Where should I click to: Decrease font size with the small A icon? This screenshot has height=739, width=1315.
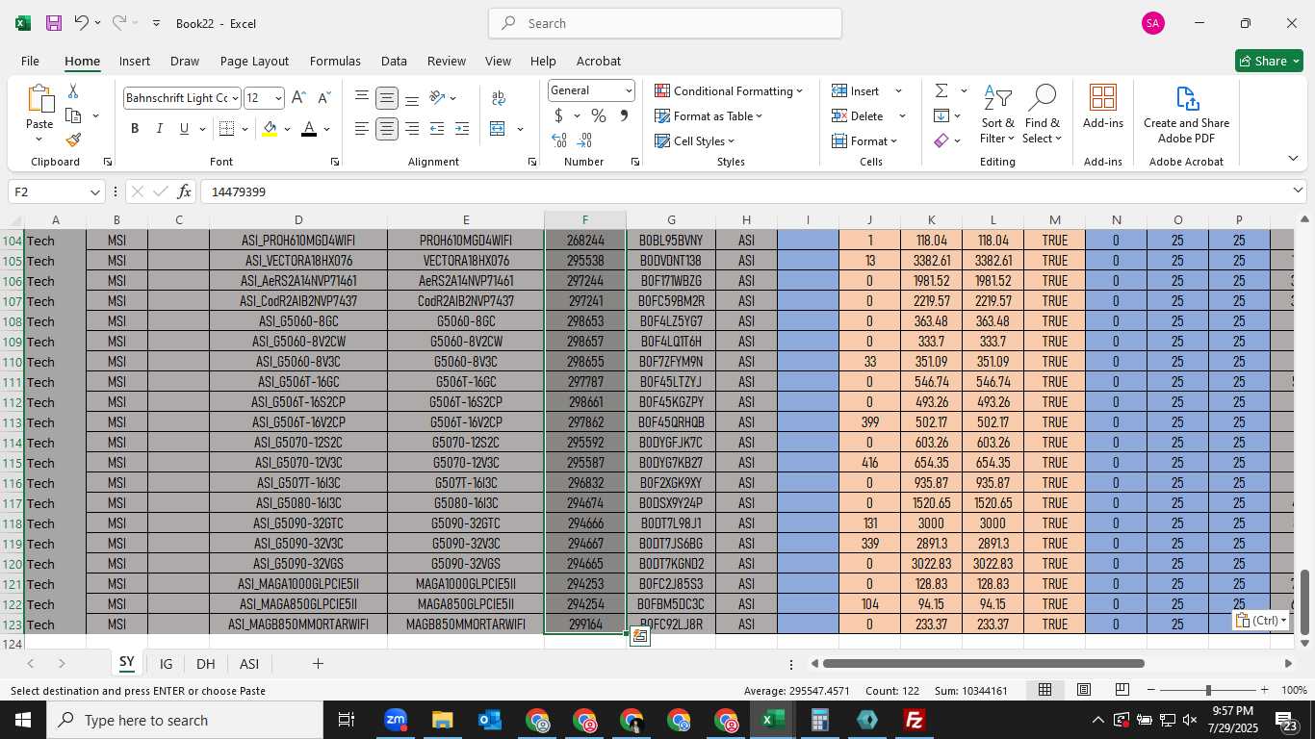pos(323,98)
